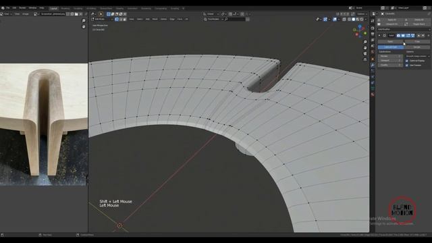Switch to material preview shading

coord(358,20)
